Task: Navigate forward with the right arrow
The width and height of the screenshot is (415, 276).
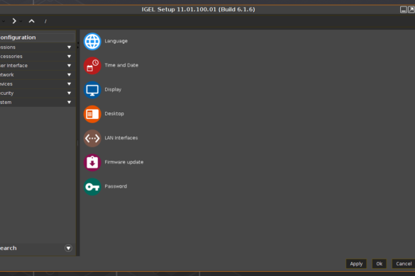Action: coord(14,21)
